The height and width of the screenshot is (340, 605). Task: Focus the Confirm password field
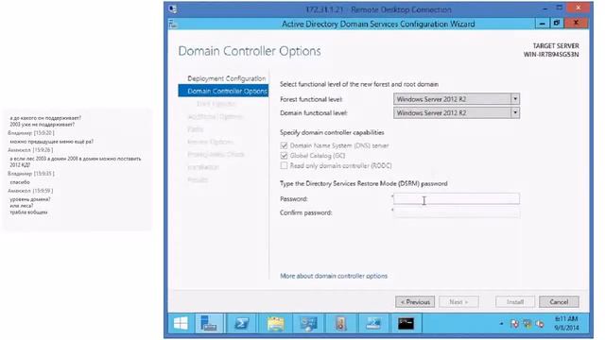tap(457, 212)
